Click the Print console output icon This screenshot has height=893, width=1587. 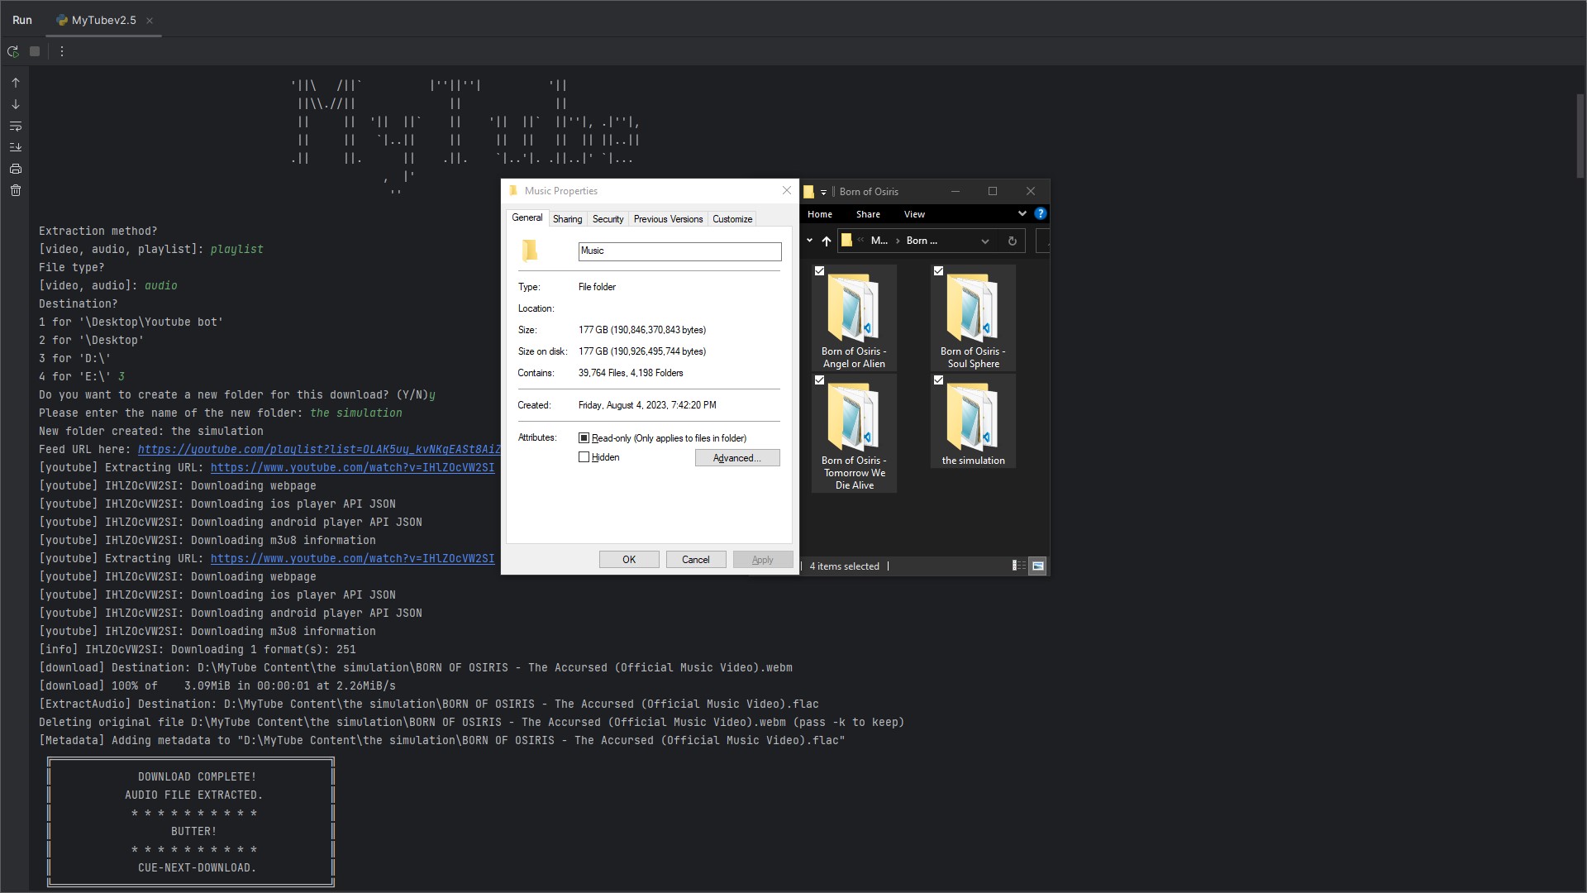pyautogui.click(x=16, y=169)
